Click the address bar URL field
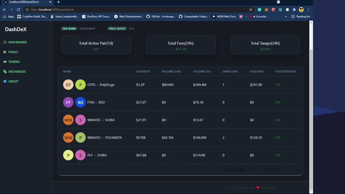The width and height of the screenshot is (345, 194). click(x=139, y=10)
